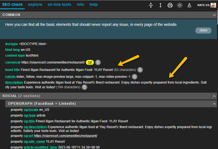Collapse the OPENGRAPH subsection
The height and width of the screenshot is (149, 218).
pyautogui.click(x=214, y=104)
